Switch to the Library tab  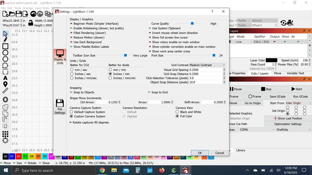241,150
